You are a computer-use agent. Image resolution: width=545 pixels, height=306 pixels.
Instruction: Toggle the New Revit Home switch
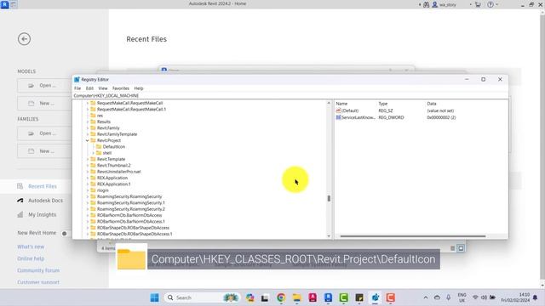click(65, 234)
